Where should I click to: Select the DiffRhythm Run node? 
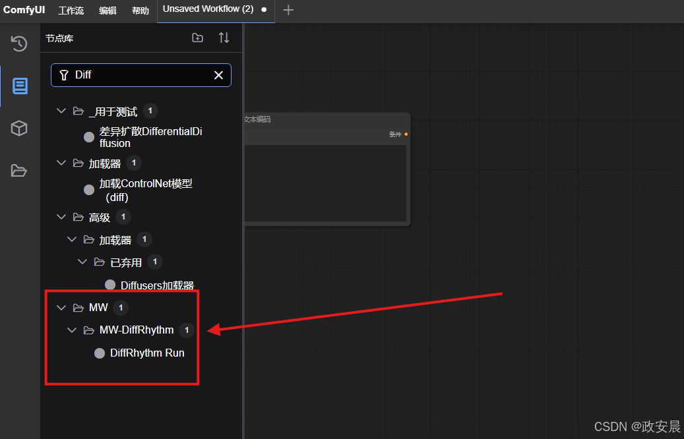click(x=147, y=353)
